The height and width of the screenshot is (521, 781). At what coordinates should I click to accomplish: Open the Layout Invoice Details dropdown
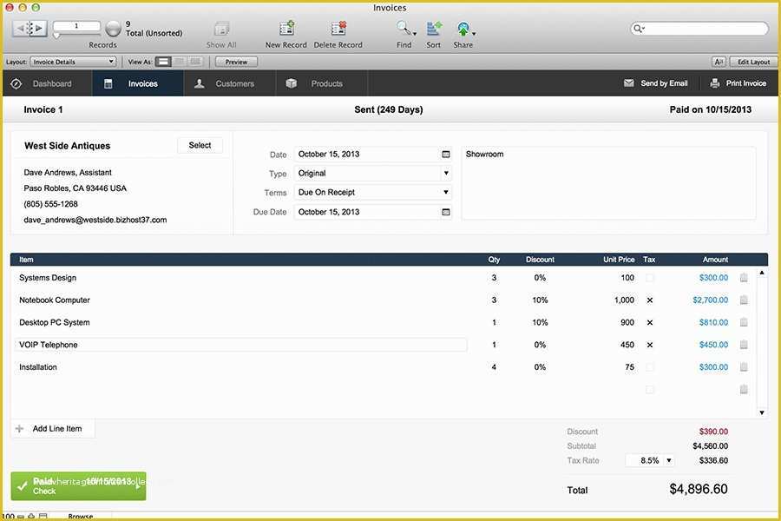tap(73, 62)
